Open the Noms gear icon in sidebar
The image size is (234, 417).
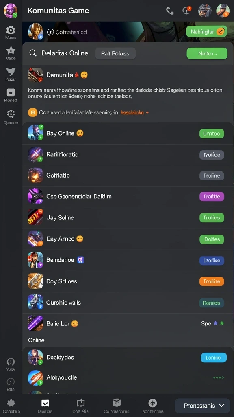[11, 30]
